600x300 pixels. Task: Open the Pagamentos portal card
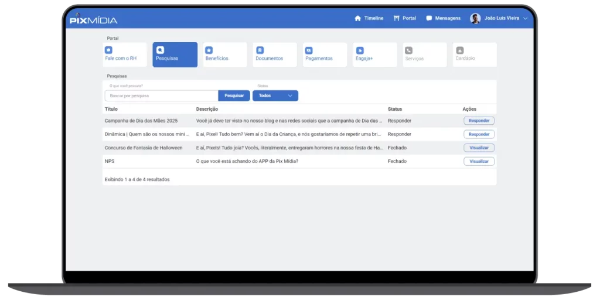tap(325, 54)
